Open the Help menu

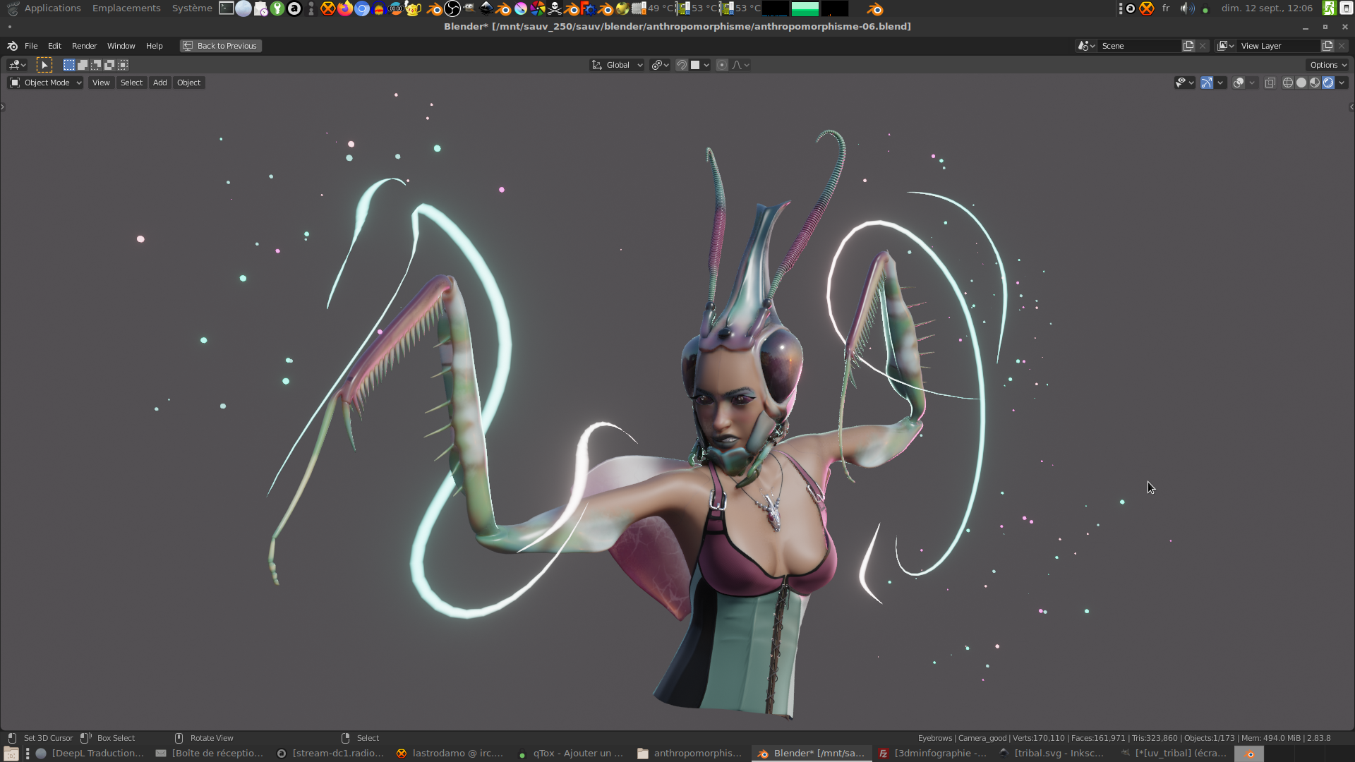point(154,46)
